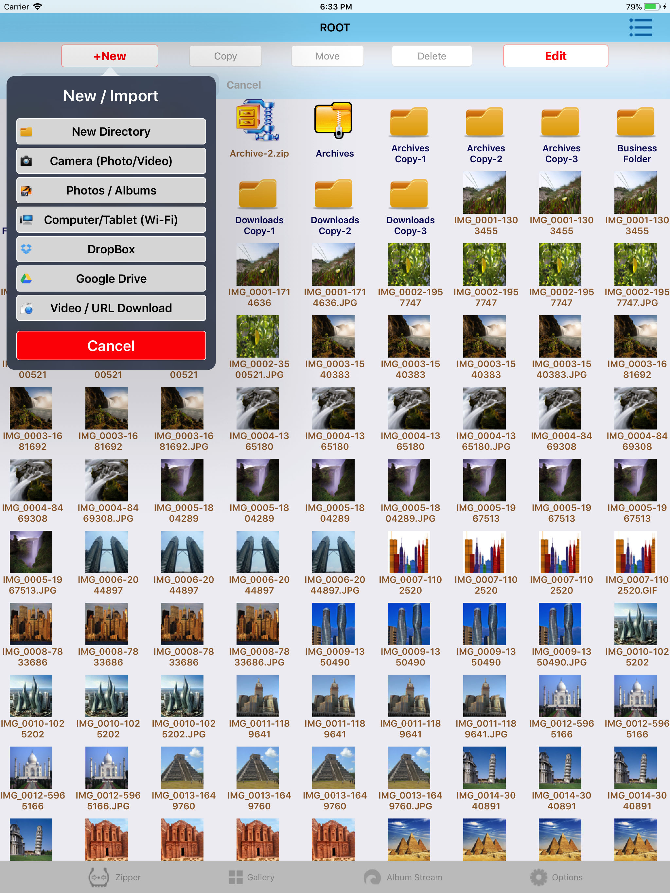Choose Computer/Tablet (Wi-Fi) import
The height and width of the screenshot is (893, 670).
click(111, 220)
